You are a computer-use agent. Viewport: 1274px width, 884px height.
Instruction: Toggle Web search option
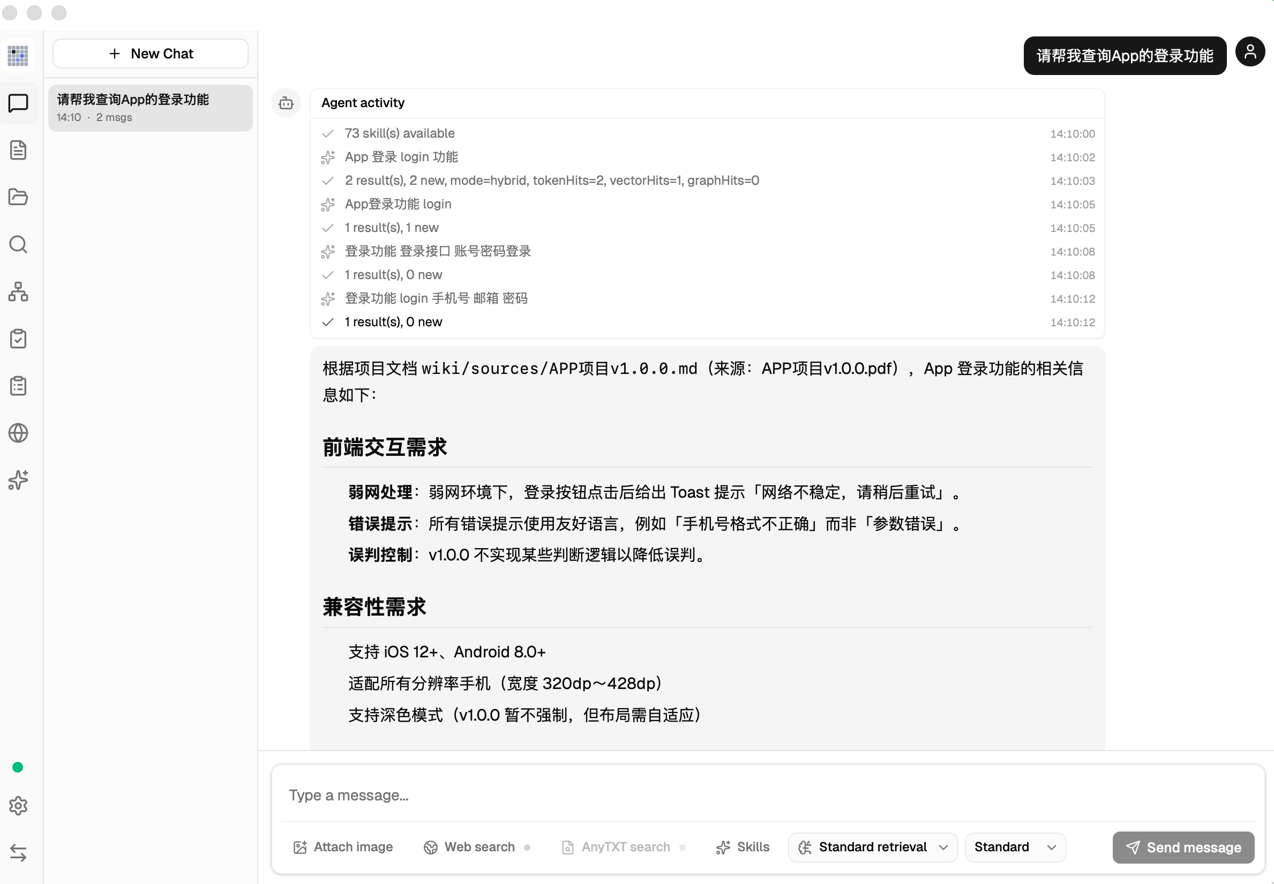[x=477, y=847]
